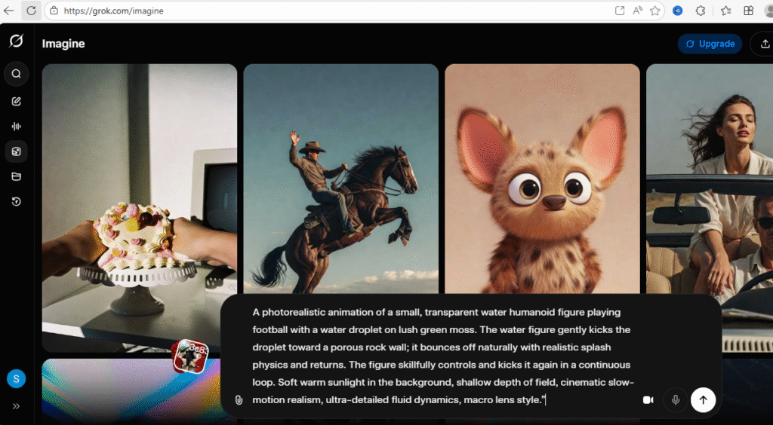Viewport: 773px width, 425px height.
Task: Open Search from the left sidebar
Action: pos(16,74)
